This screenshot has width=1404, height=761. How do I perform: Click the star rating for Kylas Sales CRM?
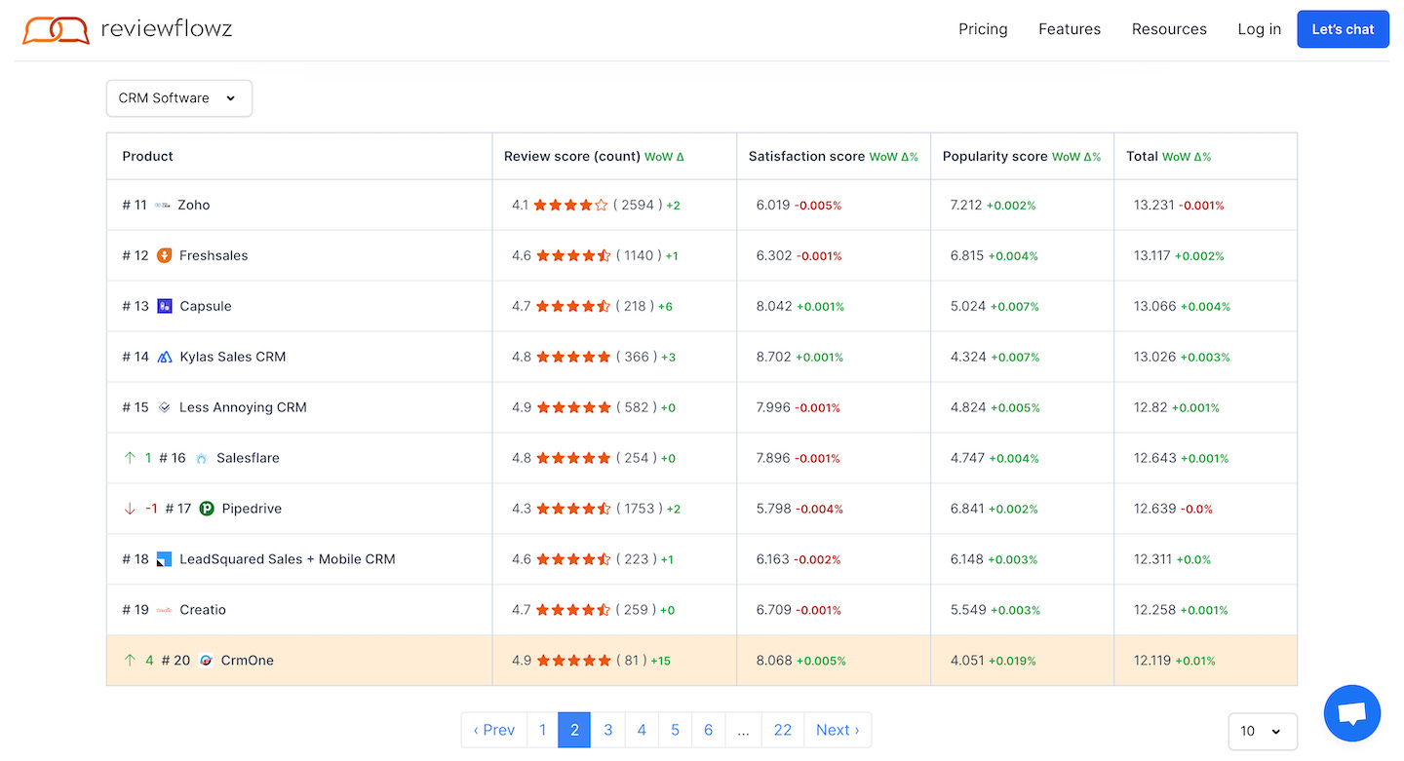pos(573,357)
